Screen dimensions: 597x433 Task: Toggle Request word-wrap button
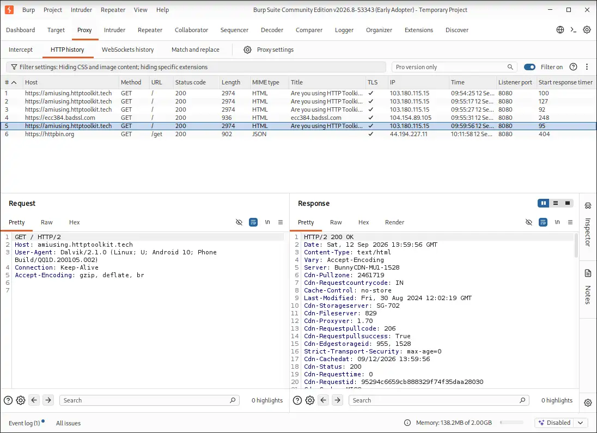point(253,222)
